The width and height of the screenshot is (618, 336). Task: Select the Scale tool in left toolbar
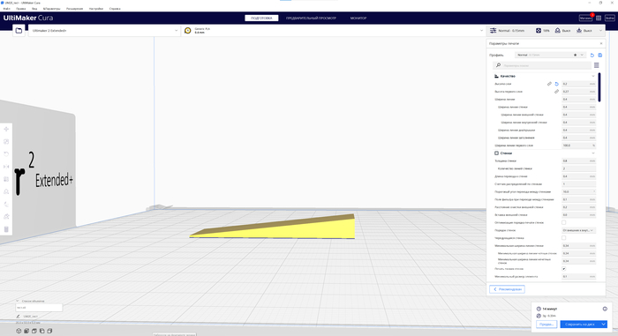pyautogui.click(x=6, y=141)
